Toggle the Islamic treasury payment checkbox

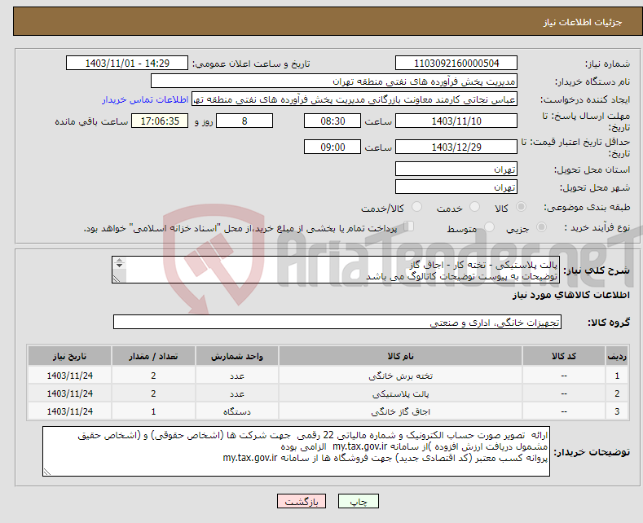409,226
